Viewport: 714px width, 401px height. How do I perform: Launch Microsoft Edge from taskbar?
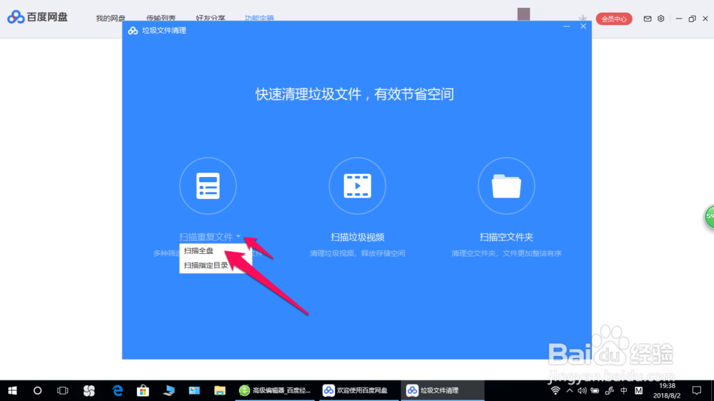[118, 390]
